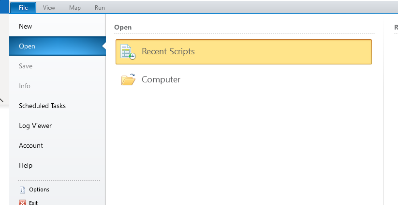398x205 pixels.
Task: Open the Run ribbon tab
Action: coord(100,8)
